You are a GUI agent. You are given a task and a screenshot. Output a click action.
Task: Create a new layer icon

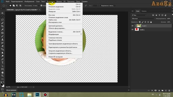pos(166,91)
